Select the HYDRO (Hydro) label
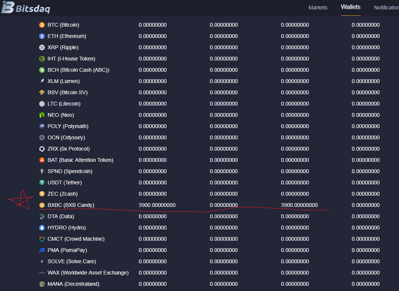The image size is (399, 291). point(67,228)
